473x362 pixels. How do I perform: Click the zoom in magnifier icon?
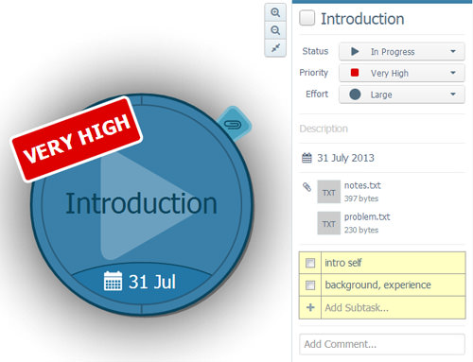(x=275, y=12)
